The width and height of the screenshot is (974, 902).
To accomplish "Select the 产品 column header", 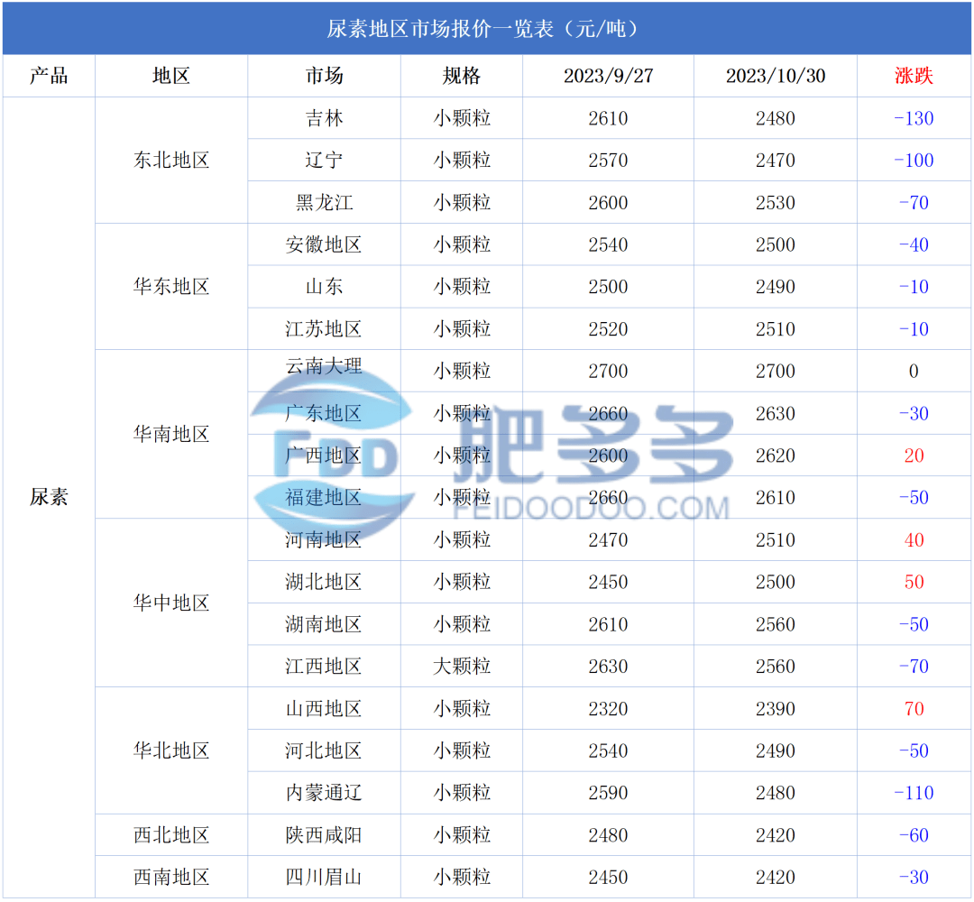I will tap(49, 76).
